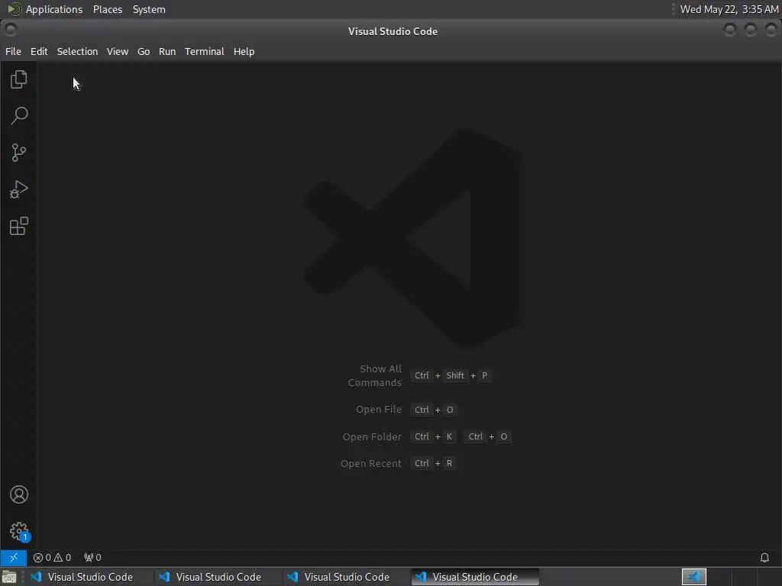Select the highlighted Visual Studio Code taskbar entry
This screenshot has height=586, width=782.
(x=475, y=577)
